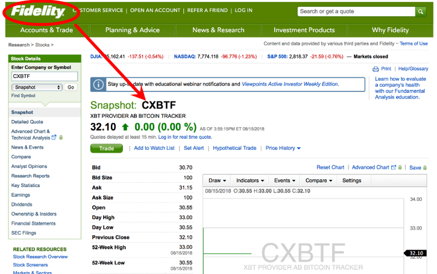Screen dimensions: 437x274
Task: Open Analyst Opinions in sidebar
Action: (x=29, y=167)
